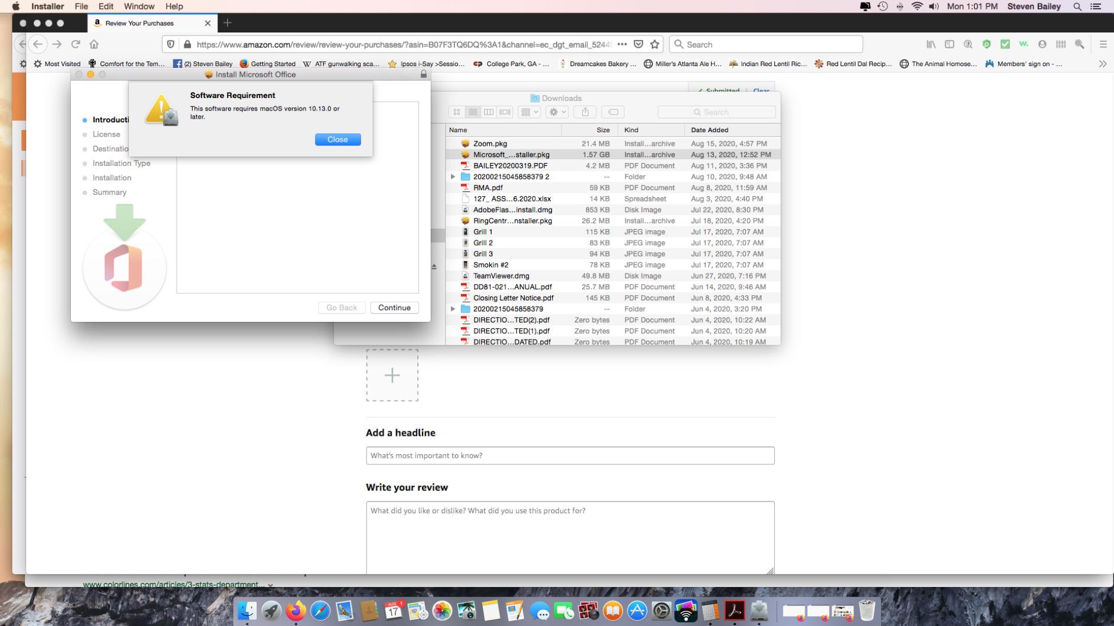Switch Finder to gallery view
Image resolution: width=1114 pixels, height=626 pixels.
505,112
